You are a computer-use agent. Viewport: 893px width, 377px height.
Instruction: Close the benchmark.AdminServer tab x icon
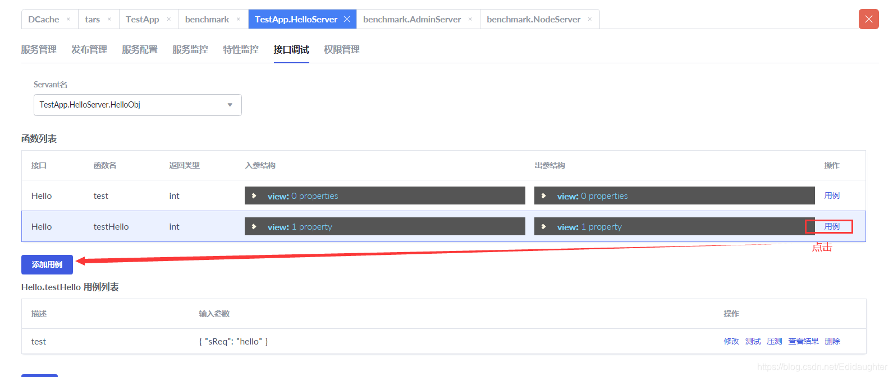[x=470, y=19]
